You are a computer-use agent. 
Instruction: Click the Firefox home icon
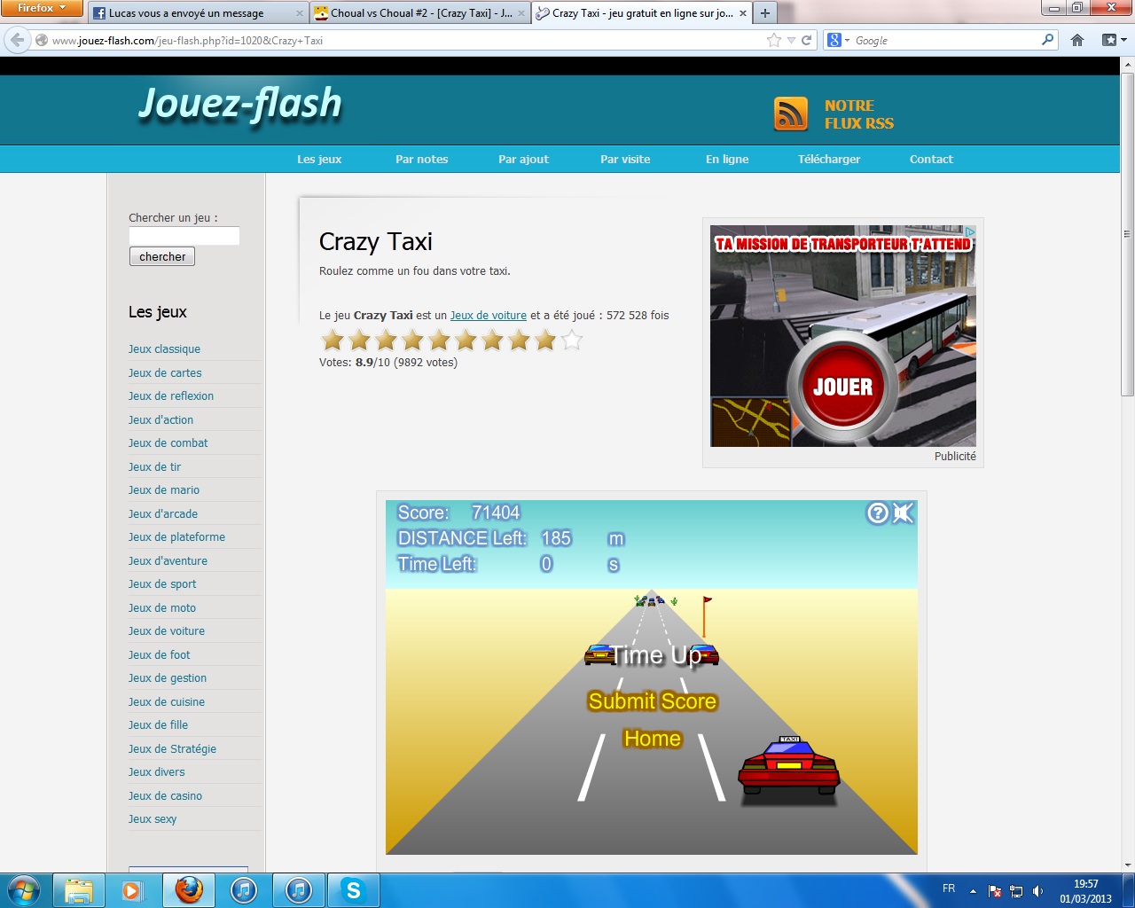point(1077,40)
